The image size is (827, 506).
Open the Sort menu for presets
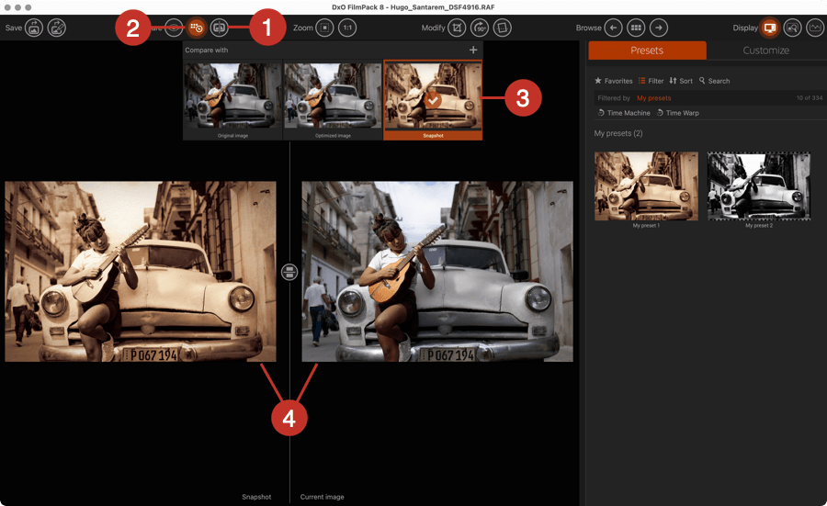coord(681,81)
